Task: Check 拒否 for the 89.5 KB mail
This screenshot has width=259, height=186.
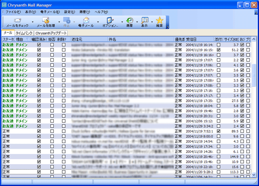Action: point(52,131)
